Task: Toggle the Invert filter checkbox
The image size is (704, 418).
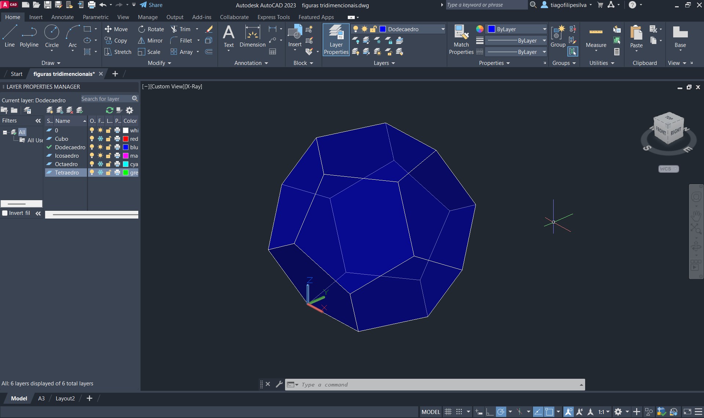Action: (x=5, y=213)
